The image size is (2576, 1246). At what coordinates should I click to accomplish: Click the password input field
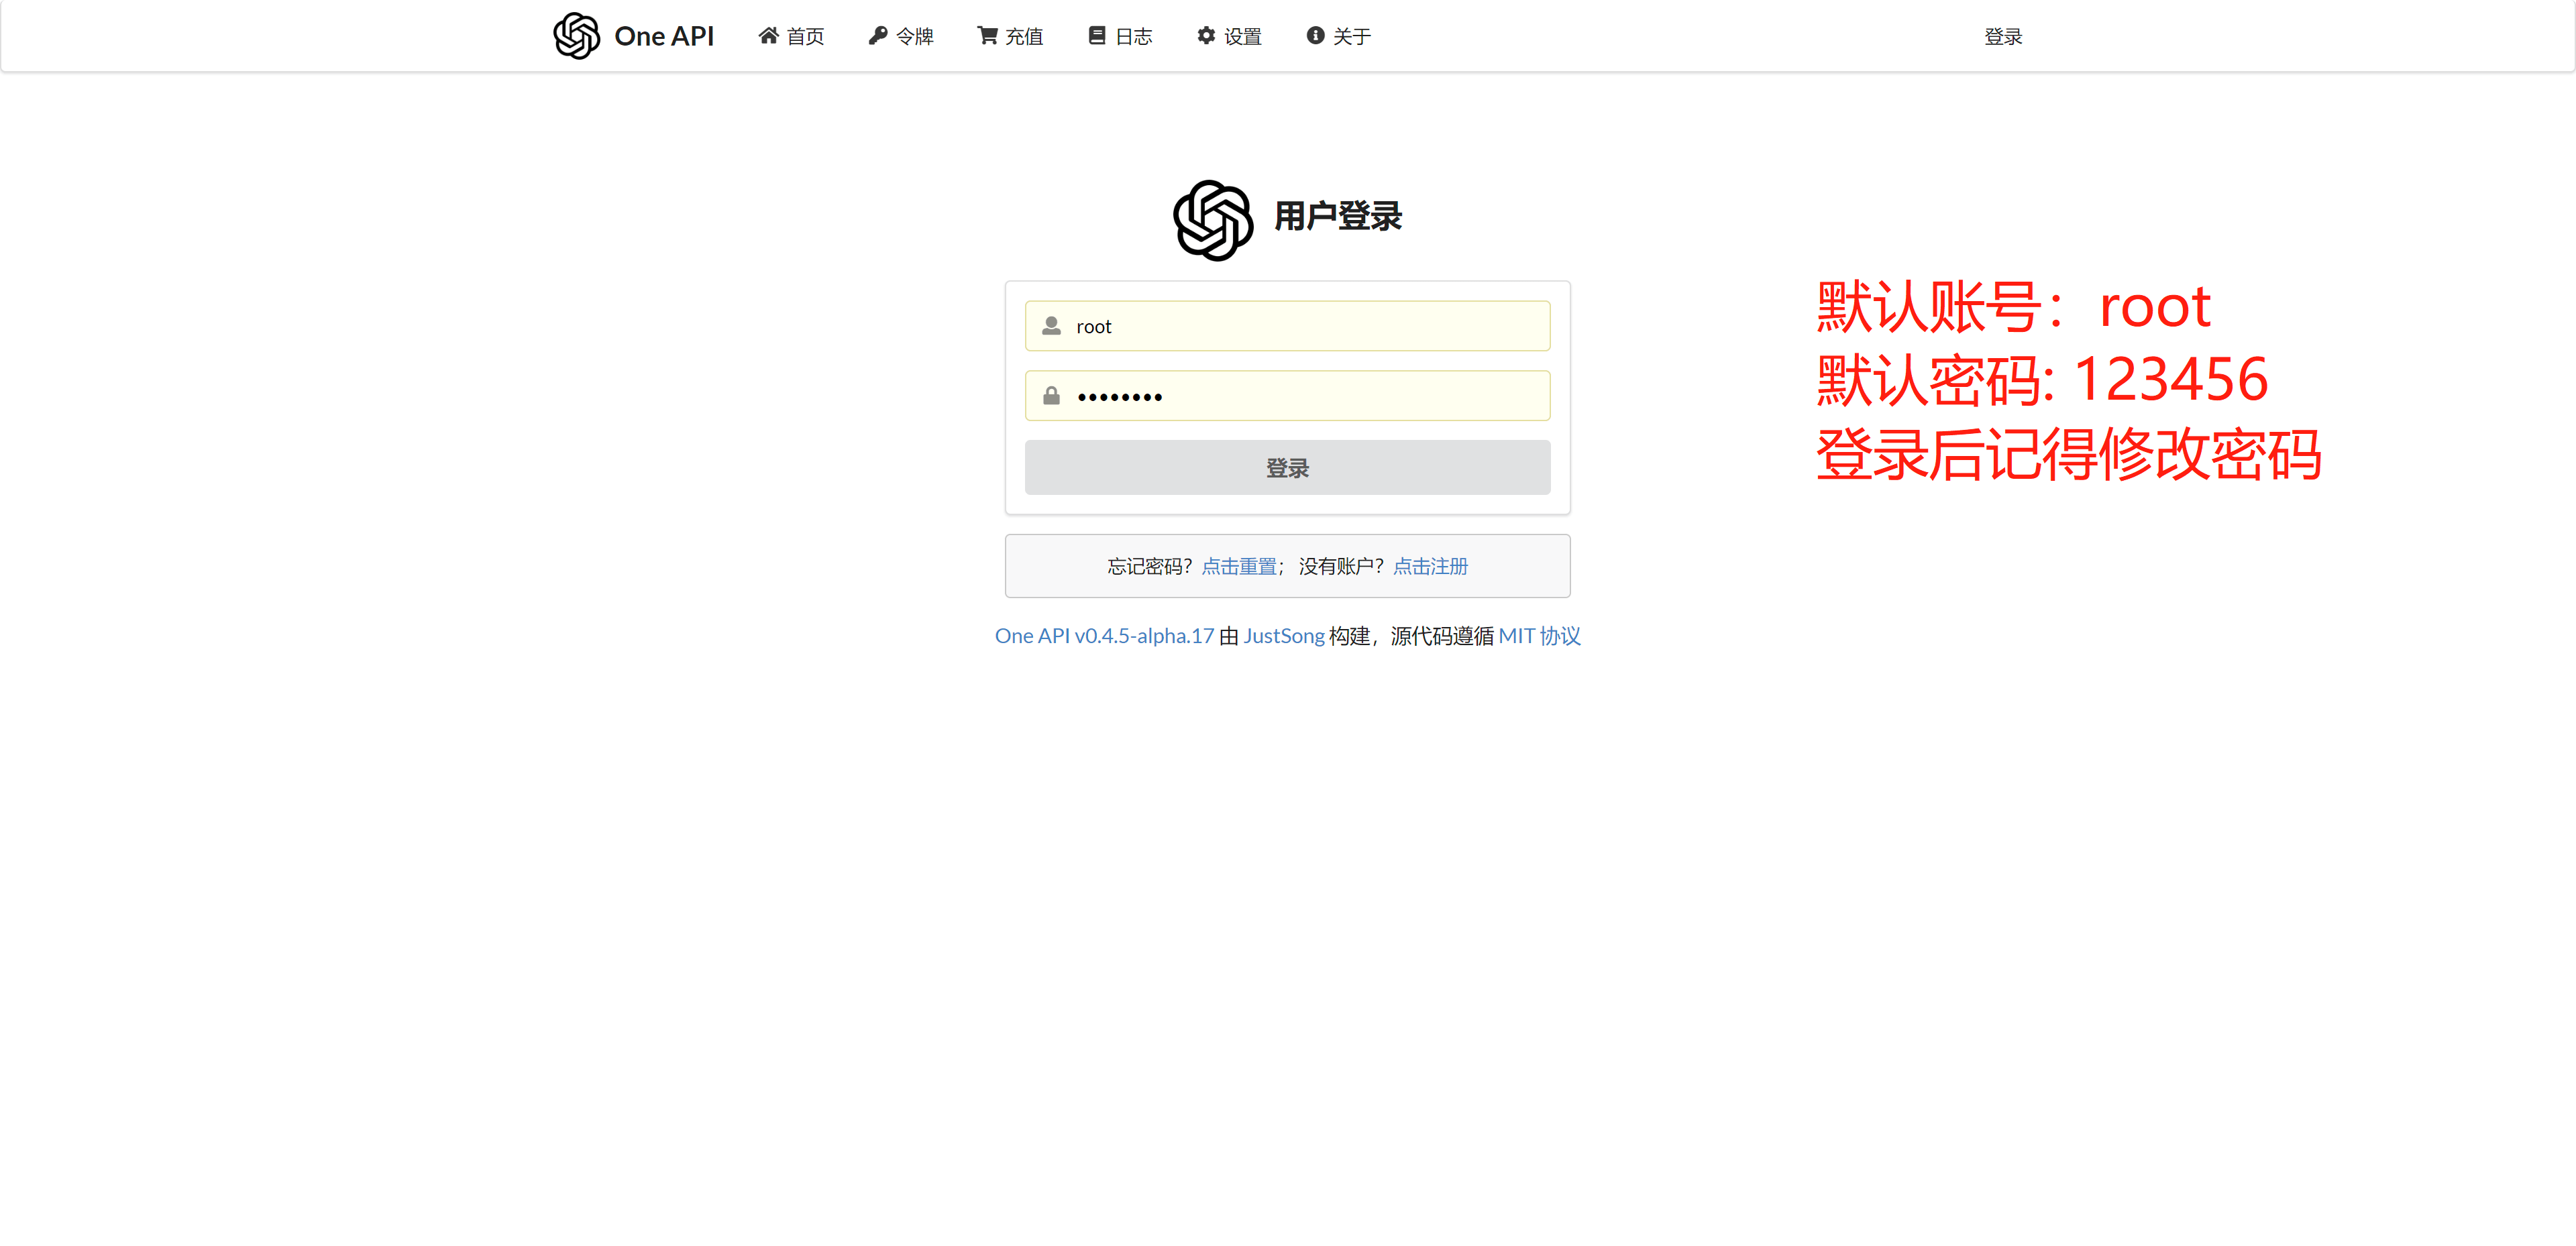click(x=1288, y=395)
